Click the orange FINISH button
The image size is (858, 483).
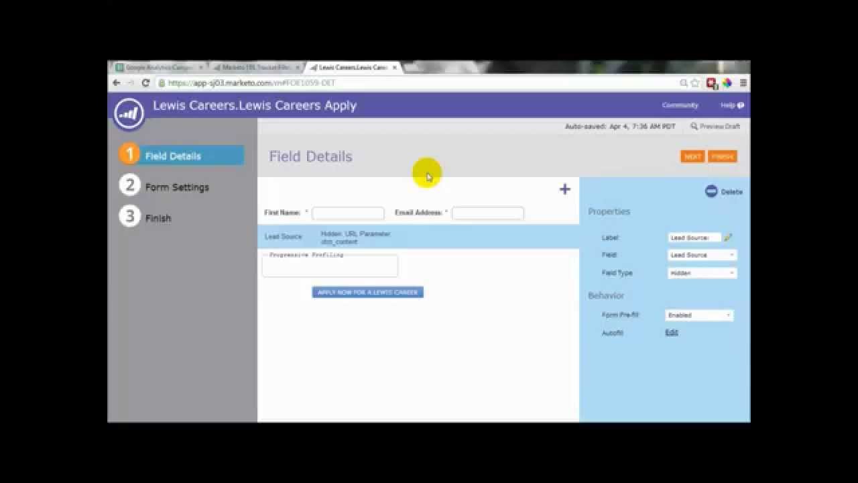[x=722, y=156]
